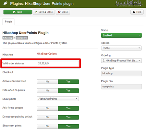Viewport: 146px width, 133px height.
Task: Click the Hikashop UserPoints Plugin heading
Action: coord(26,33)
